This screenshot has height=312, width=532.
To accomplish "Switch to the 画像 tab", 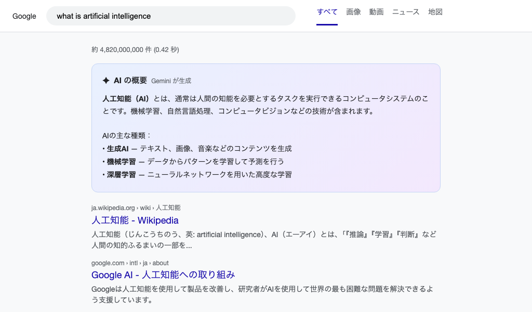I will point(353,11).
